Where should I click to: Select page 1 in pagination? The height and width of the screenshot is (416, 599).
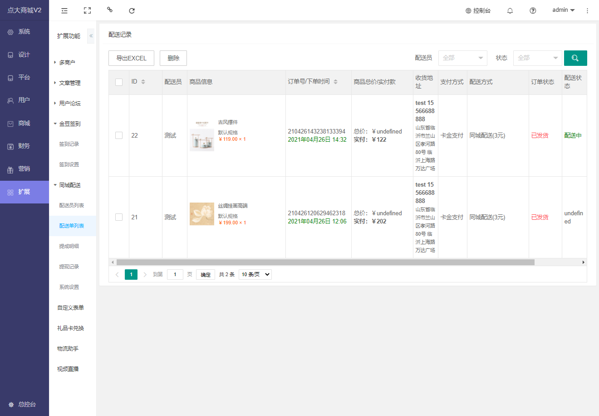131,274
